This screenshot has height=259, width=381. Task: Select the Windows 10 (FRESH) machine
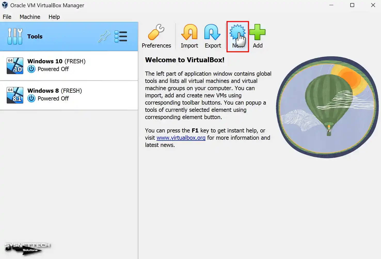tap(69, 66)
